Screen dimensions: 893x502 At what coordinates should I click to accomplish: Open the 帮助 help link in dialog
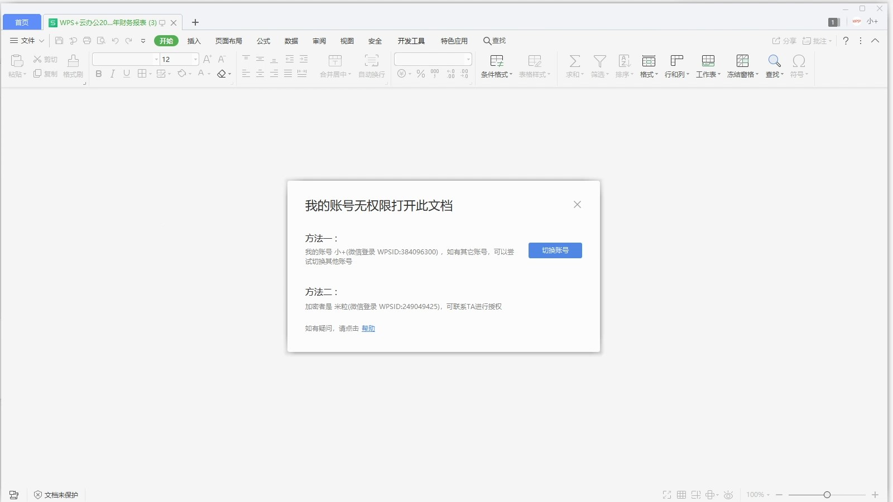click(x=368, y=329)
